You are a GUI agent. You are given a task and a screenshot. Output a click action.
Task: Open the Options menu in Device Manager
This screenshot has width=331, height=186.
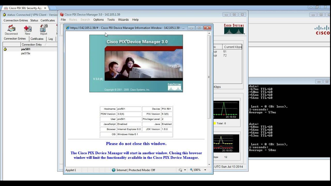pyautogui.click(x=99, y=20)
